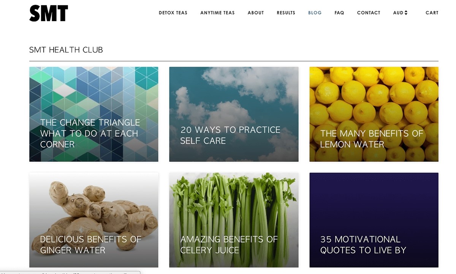
Task: Go to Anytime Teas page
Action: (217, 13)
